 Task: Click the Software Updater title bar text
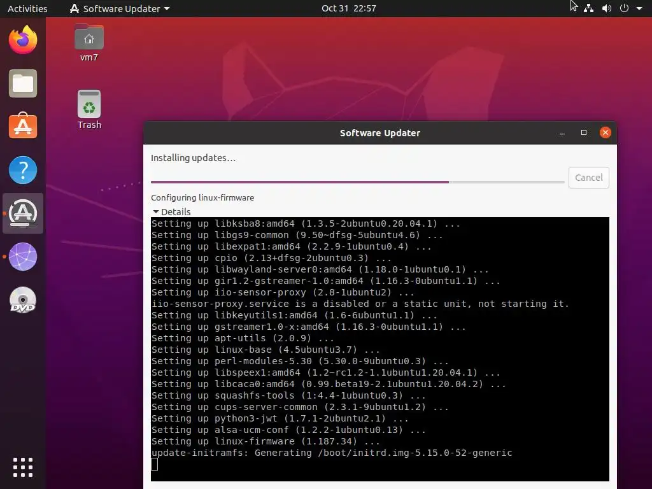[379, 133]
